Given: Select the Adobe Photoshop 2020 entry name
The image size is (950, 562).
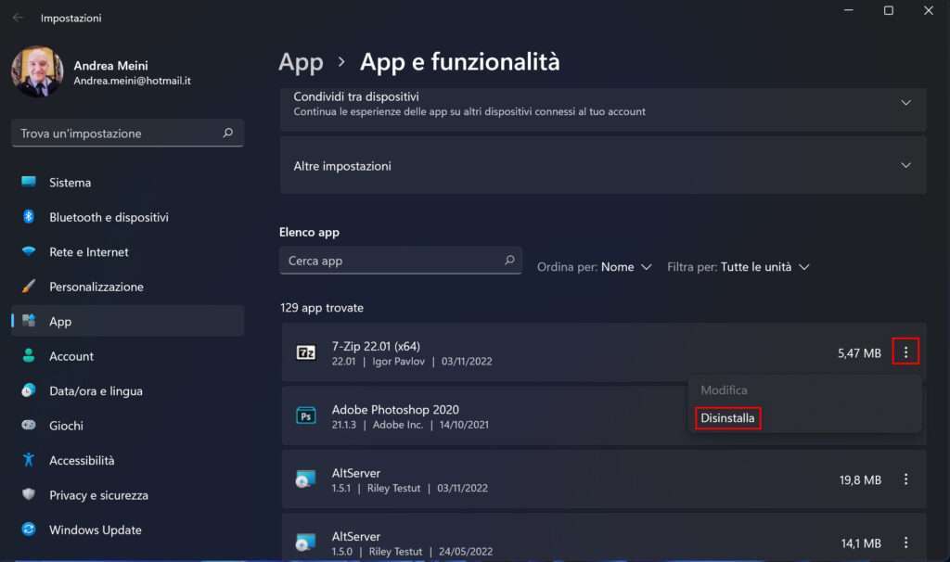Looking at the screenshot, I should click(x=395, y=410).
